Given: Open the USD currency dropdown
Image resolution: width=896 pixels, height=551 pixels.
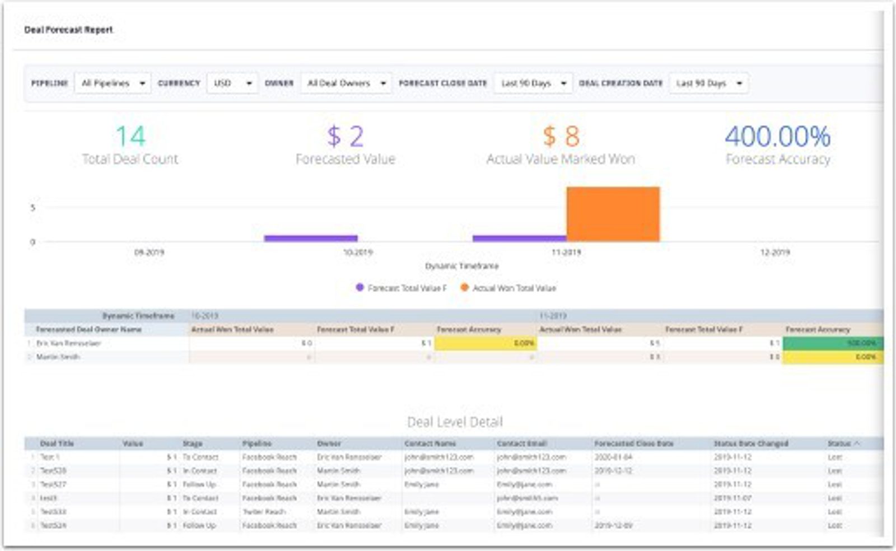Looking at the screenshot, I should pyautogui.click(x=232, y=83).
